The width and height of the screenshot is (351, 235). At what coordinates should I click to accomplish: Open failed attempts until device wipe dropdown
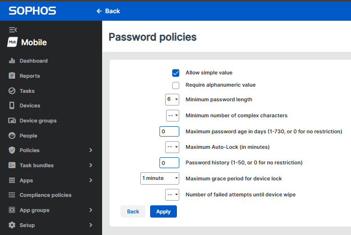coord(172,194)
